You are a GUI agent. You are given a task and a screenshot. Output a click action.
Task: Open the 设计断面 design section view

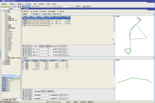coord(34,12)
